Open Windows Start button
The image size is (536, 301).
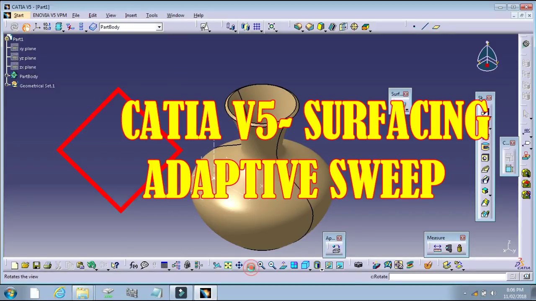pyautogui.click(x=10, y=293)
